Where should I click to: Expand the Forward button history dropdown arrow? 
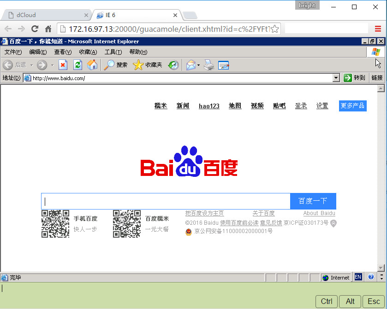[x=52, y=65]
